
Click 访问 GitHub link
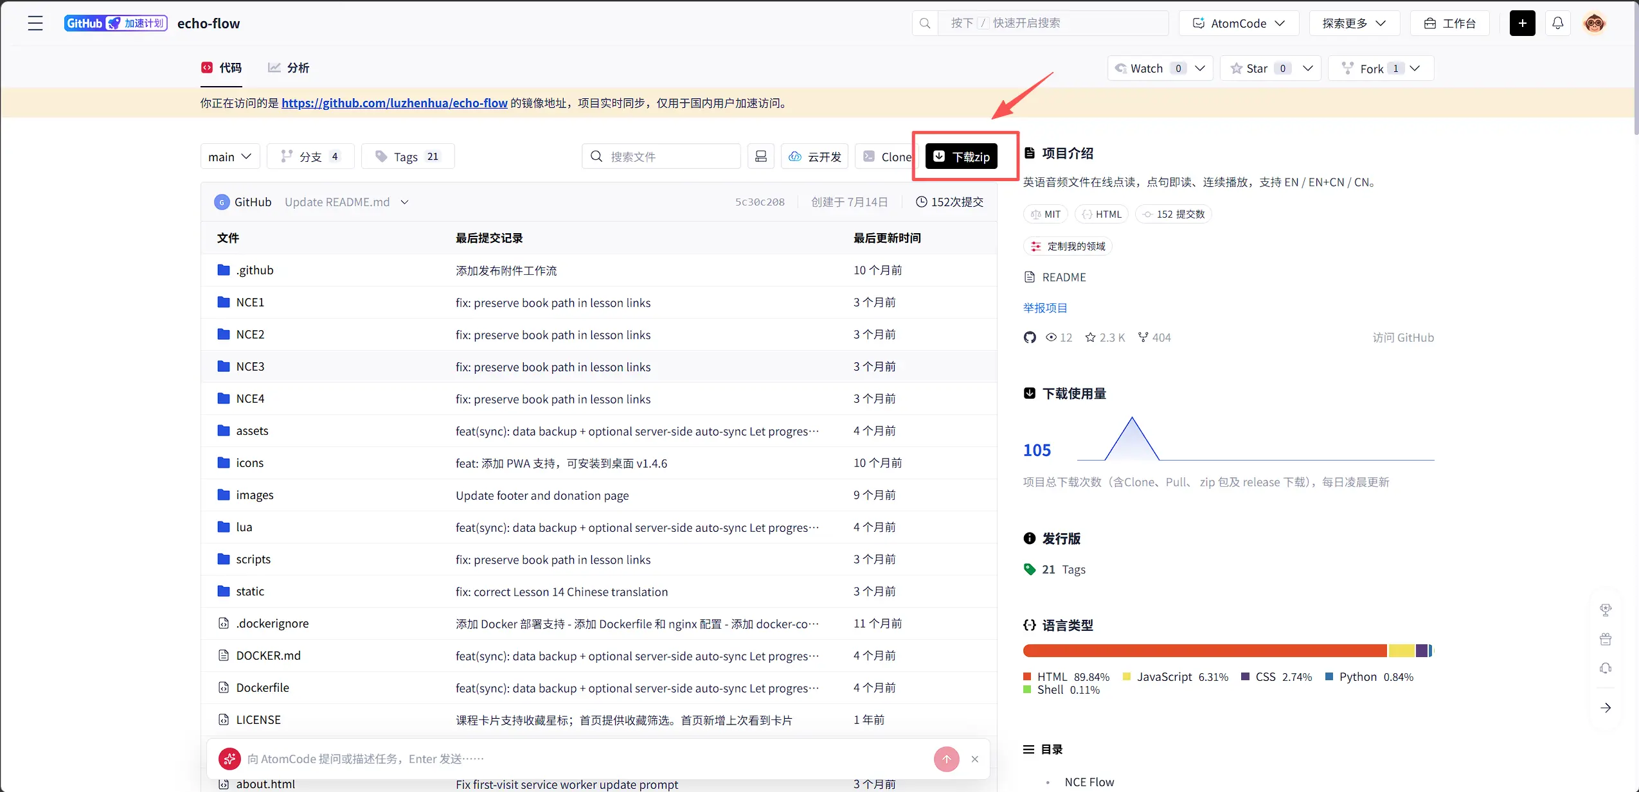[x=1403, y=338]
